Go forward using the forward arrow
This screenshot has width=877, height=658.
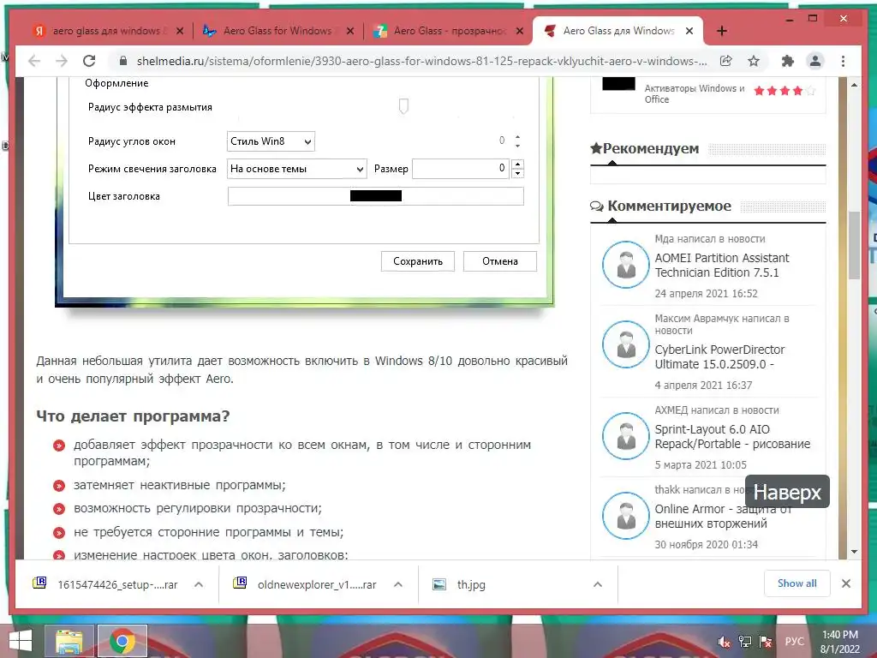tap(62, 61)
